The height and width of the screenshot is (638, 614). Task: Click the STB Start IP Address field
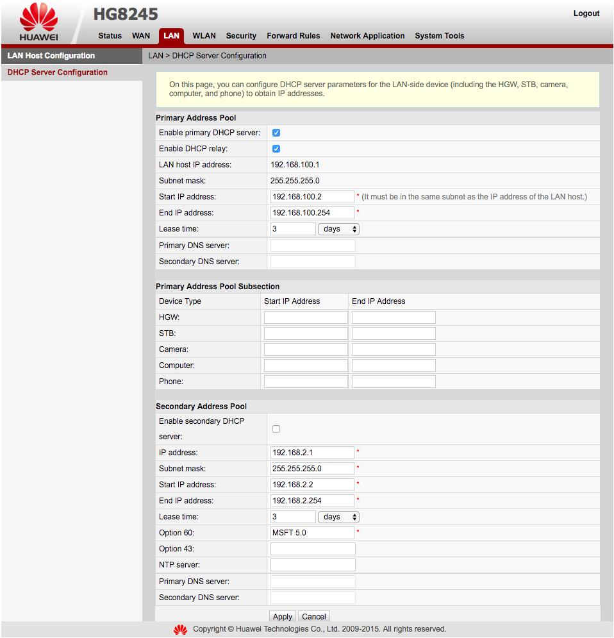pyautogui.click(x=306, y=333)
